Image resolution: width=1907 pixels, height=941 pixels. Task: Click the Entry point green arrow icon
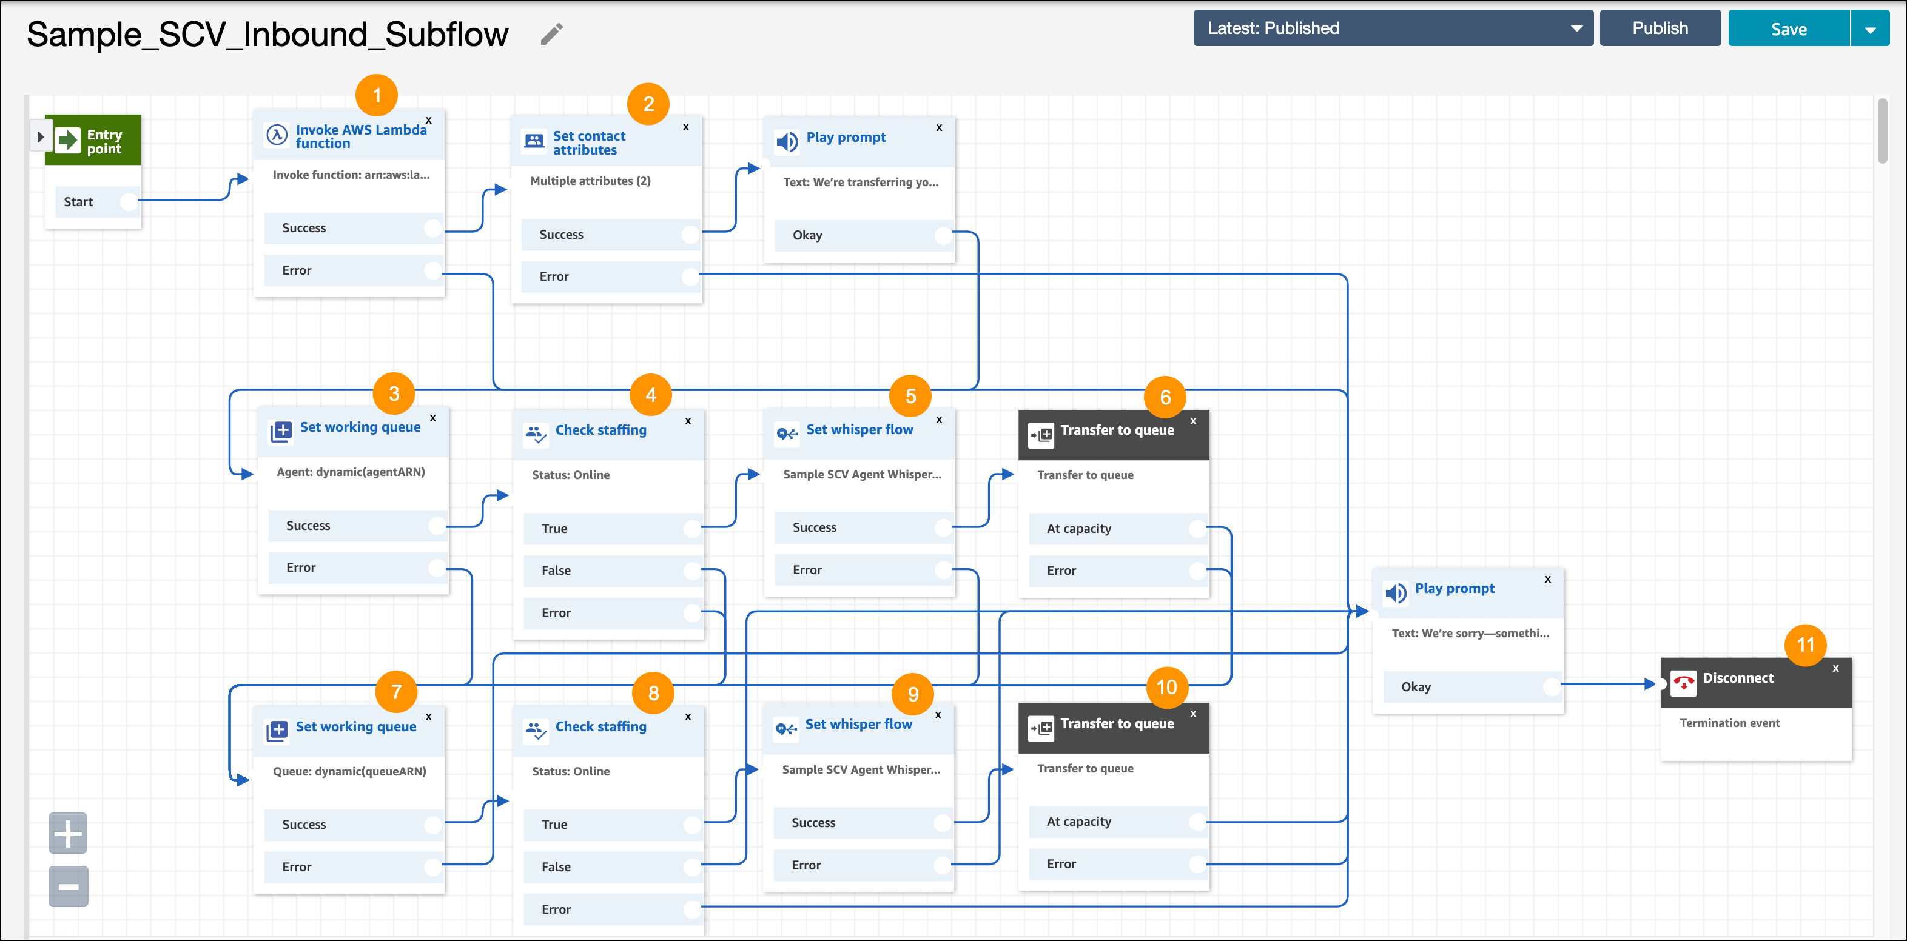coord(68,140)
